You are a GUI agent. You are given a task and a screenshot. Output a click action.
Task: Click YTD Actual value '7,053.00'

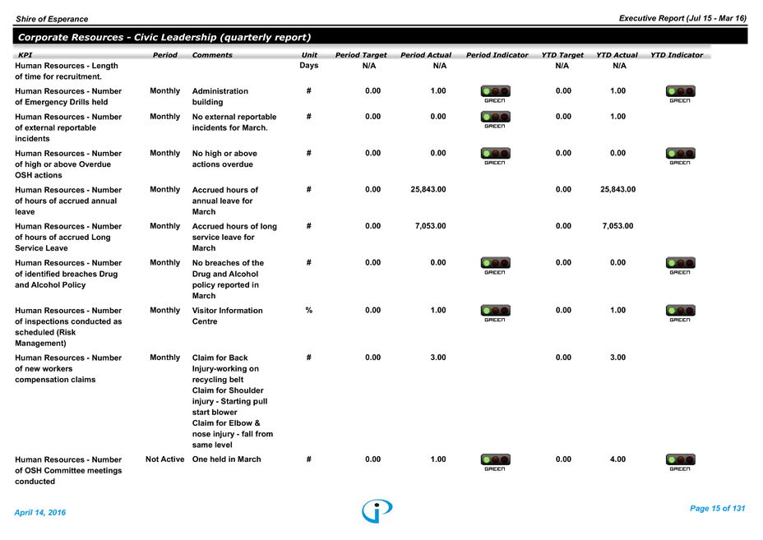pyautogui.click(x=618, y=226)
